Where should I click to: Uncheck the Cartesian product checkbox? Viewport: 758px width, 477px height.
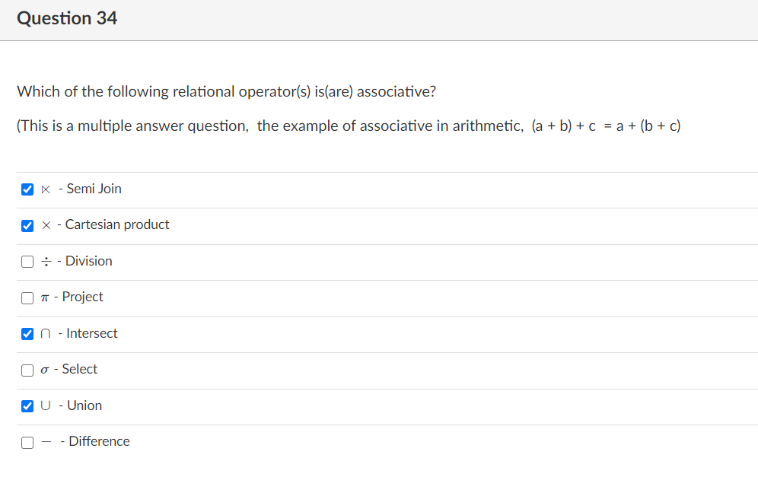click(27, 225)
